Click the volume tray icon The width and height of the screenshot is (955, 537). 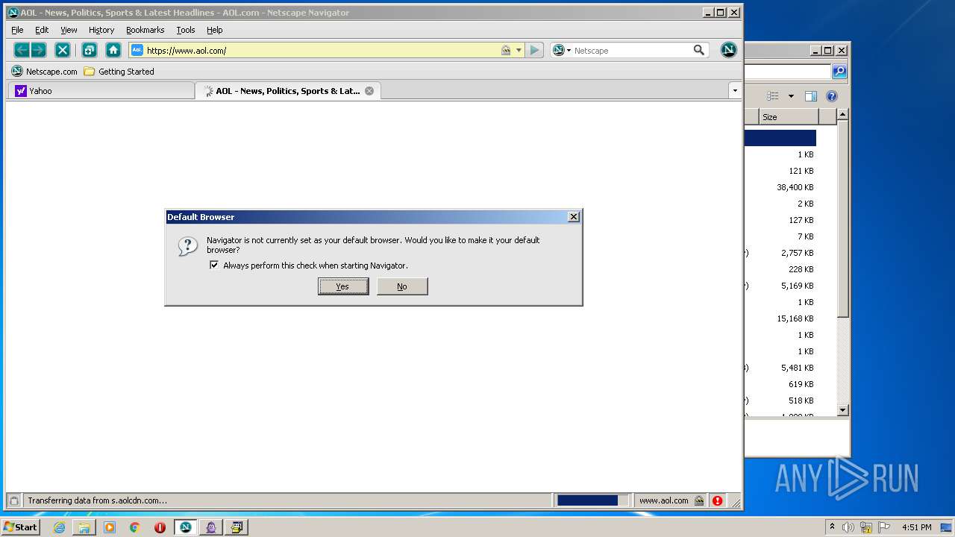tap(848, 527)
